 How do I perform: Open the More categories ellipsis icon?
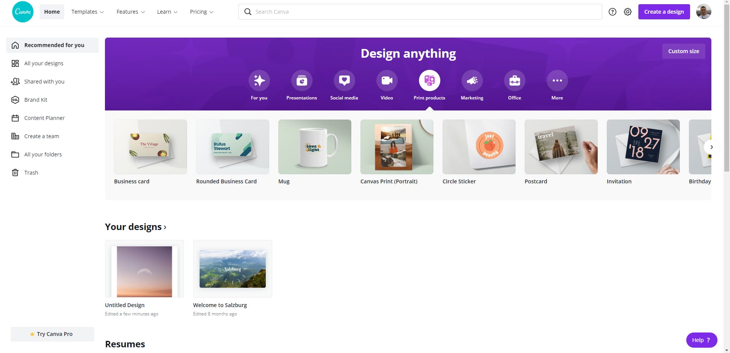tap(557, 80)
